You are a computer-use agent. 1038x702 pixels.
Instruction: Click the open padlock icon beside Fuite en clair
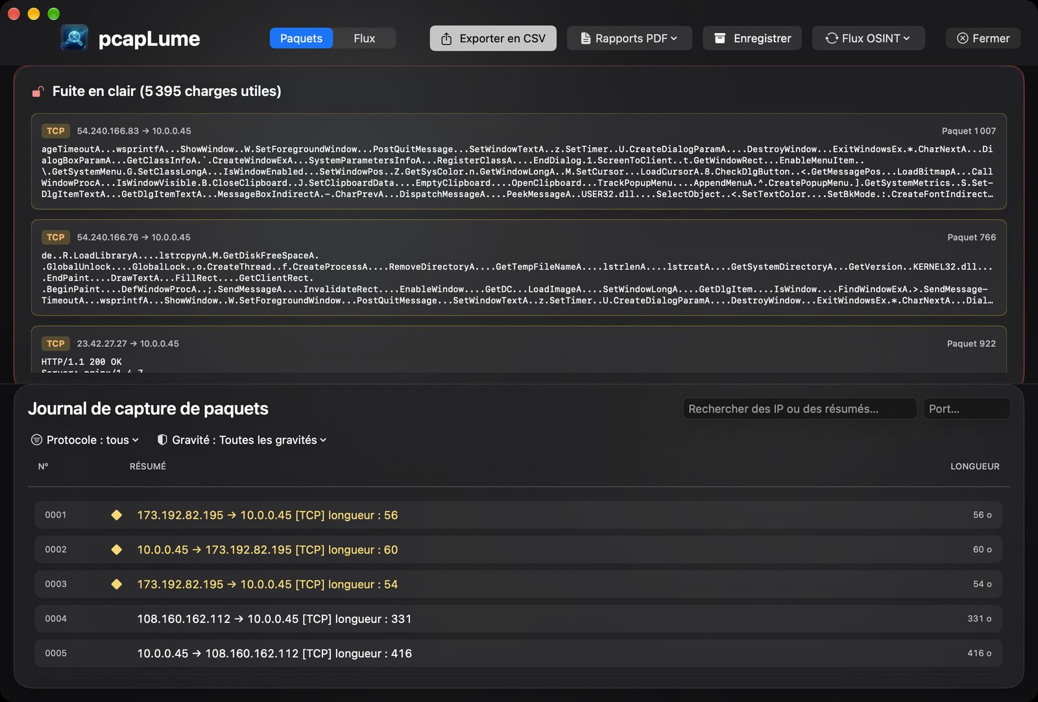(38, 91)
